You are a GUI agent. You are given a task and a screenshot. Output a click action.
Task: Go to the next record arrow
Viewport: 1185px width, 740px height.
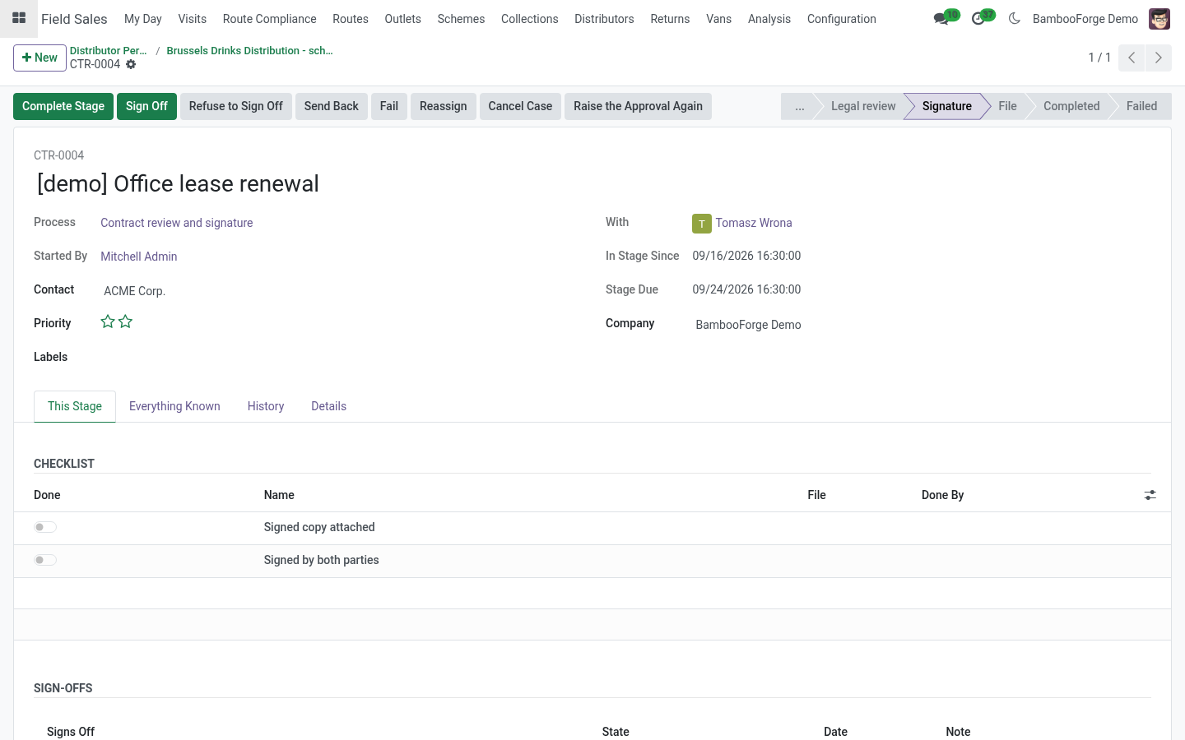[x=1159, y=58]
